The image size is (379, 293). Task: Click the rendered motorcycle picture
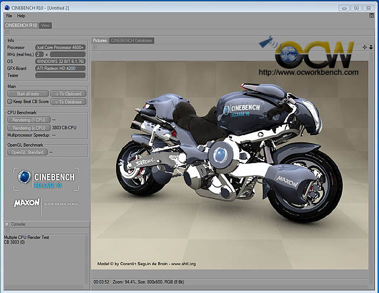[x=230, y=165]
